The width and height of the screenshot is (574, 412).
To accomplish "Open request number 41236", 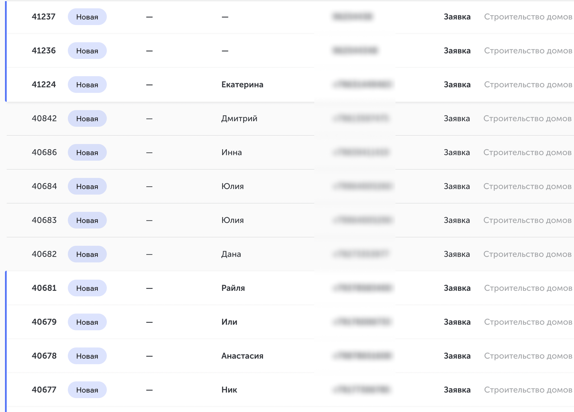I will 44,51.
